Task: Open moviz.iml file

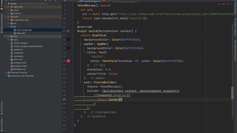Action: click(18, 59)
